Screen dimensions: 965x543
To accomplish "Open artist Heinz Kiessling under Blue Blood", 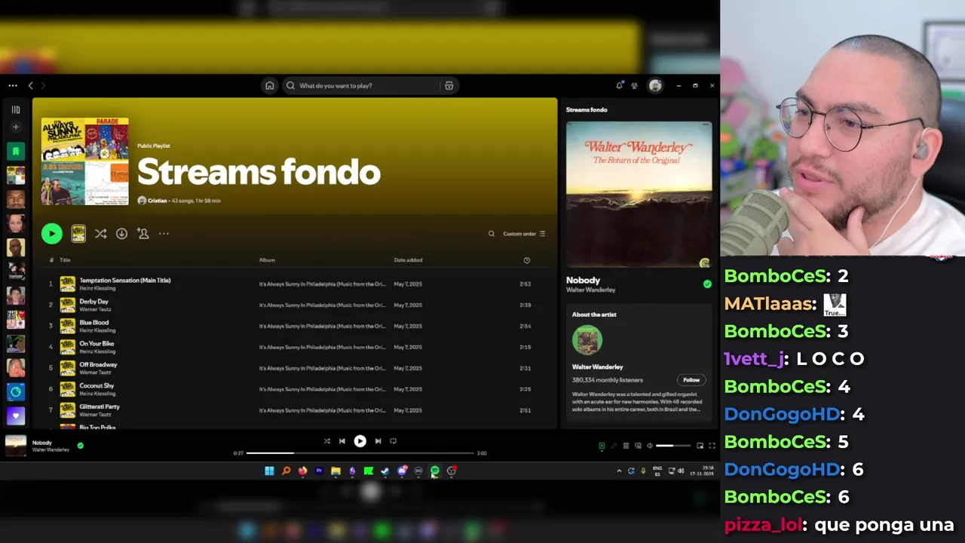I will [97, 330].
